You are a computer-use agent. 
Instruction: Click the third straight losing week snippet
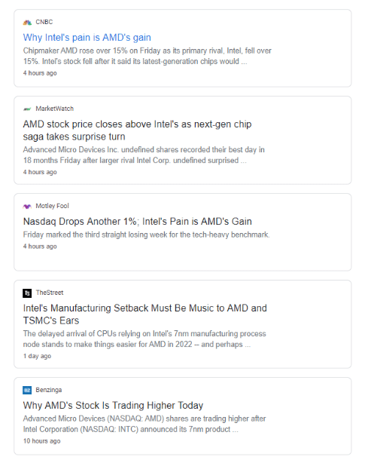(146, 235)
